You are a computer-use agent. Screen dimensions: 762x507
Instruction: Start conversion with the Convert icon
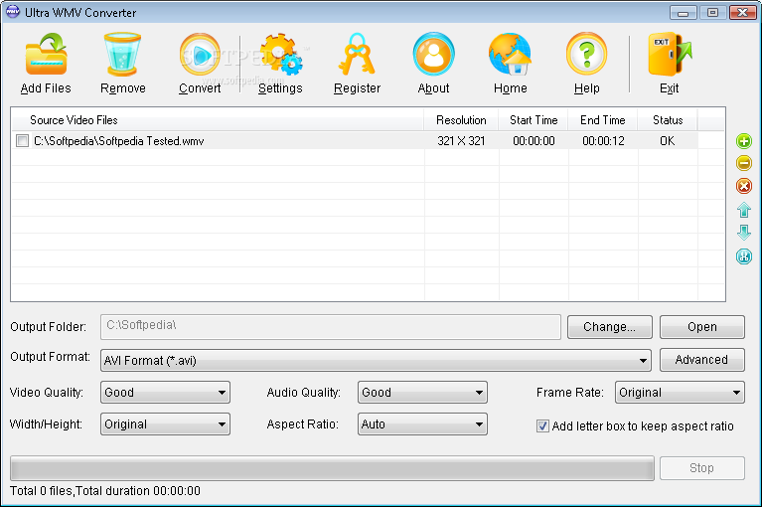point(200,54)
